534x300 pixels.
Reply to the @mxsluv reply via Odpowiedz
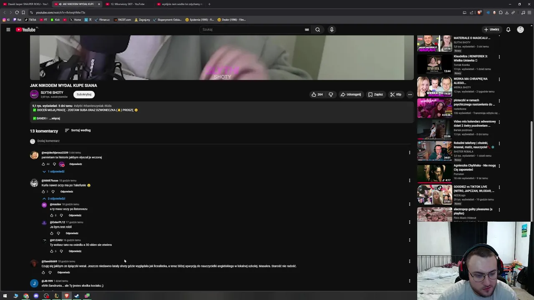click(75, 215)
